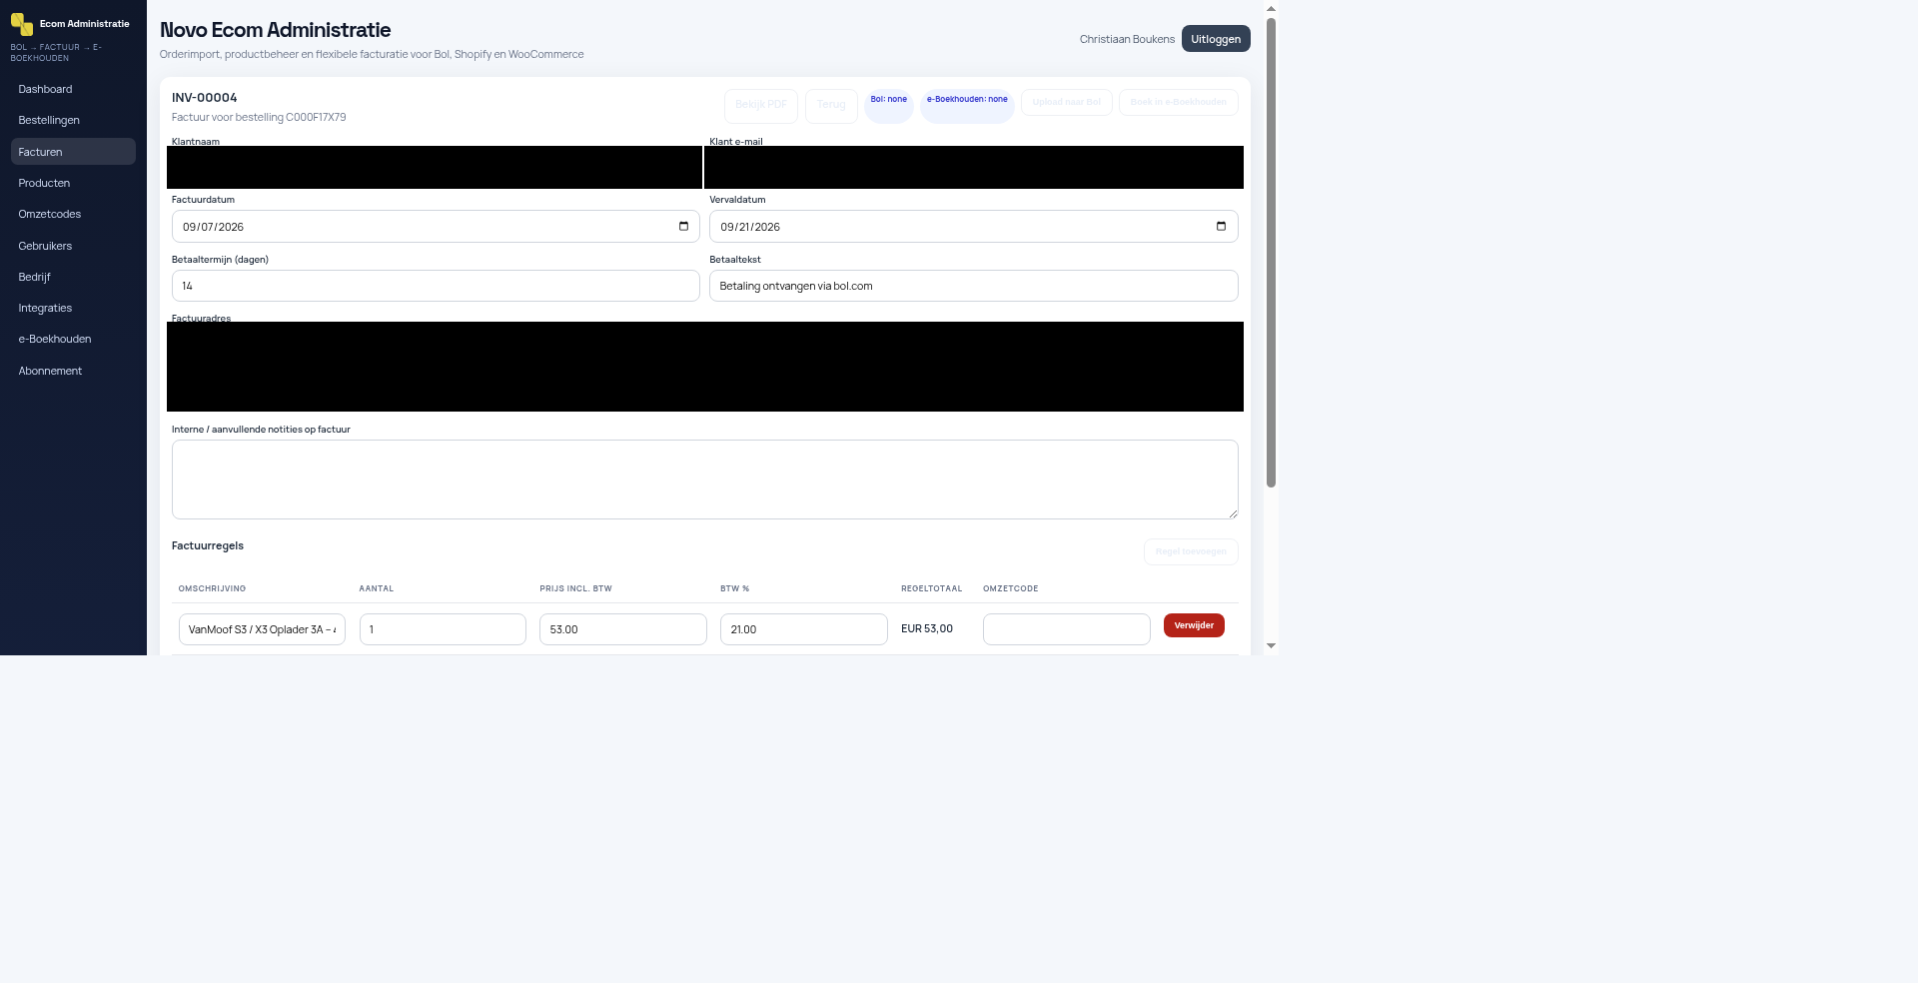The width and height of the screenshot is (1918, 983).
Task: Click the Betaaltekst input field
Action: click(974, 286)
